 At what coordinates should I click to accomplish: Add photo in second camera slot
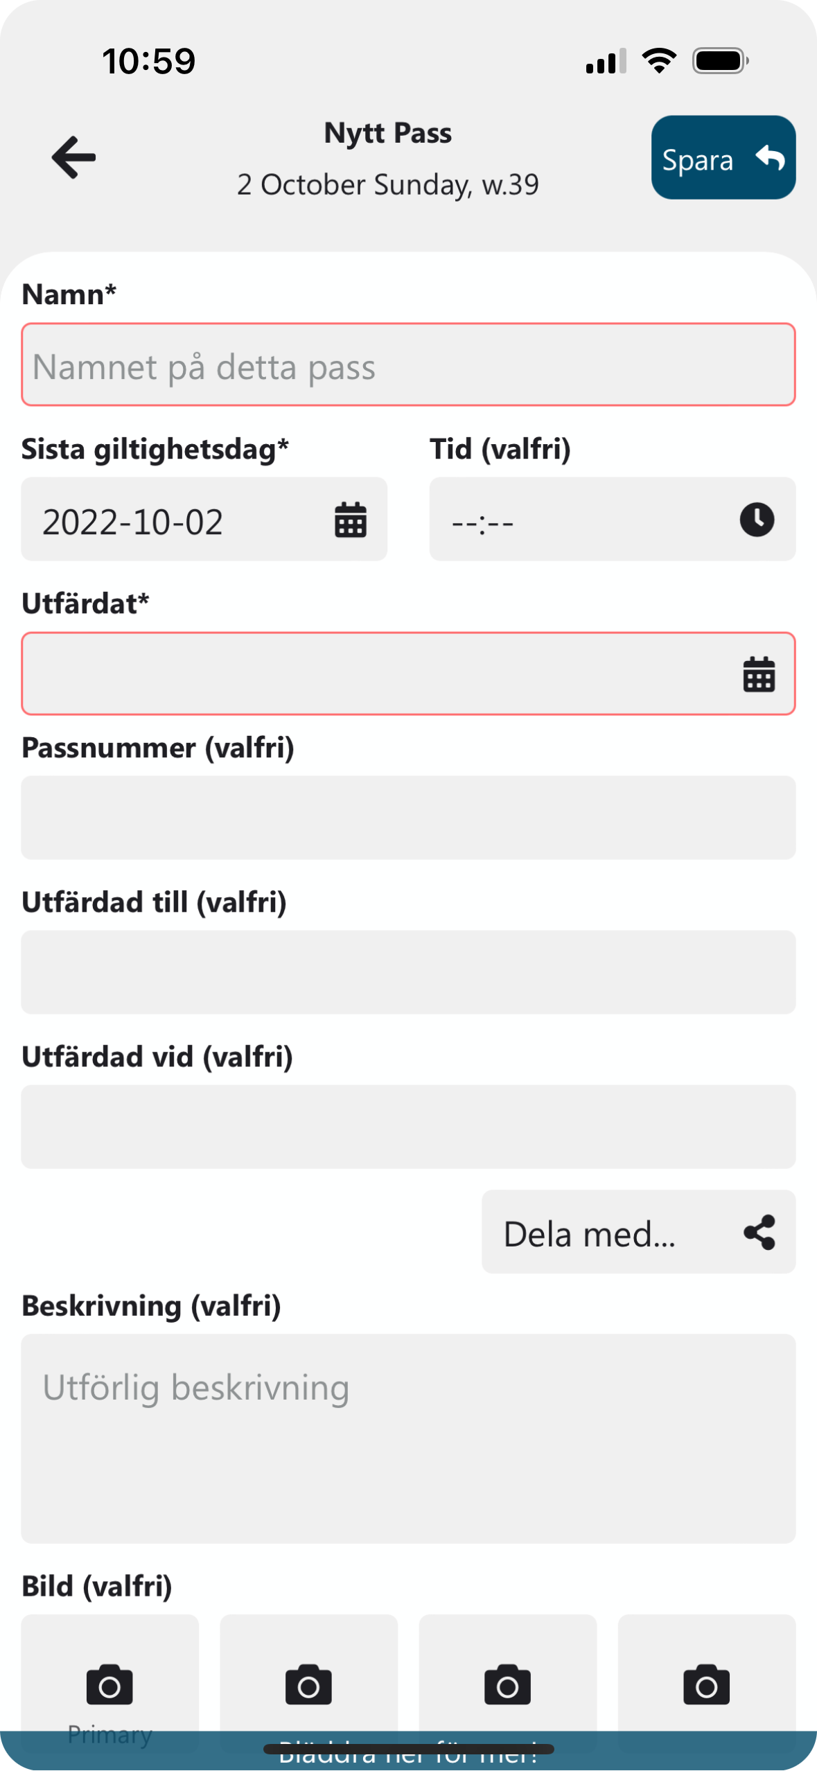308,1684
